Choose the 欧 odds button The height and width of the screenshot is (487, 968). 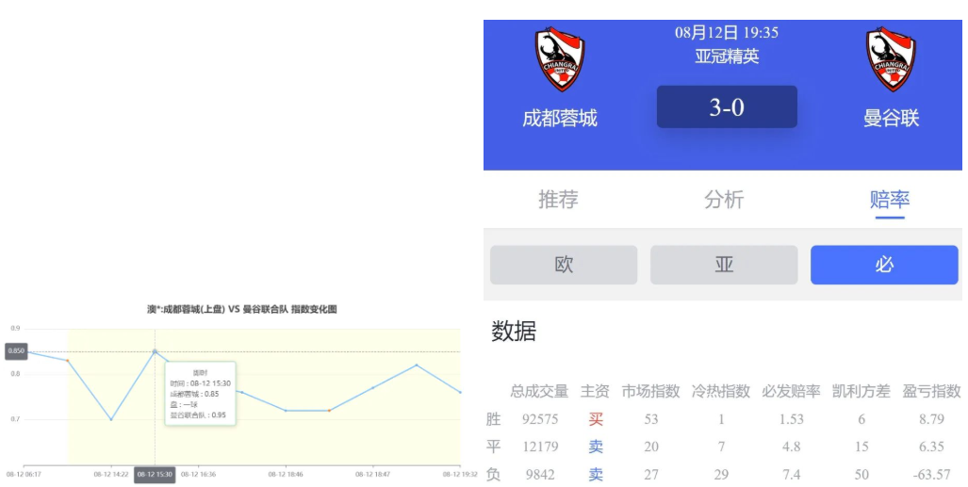coord(564,265)
